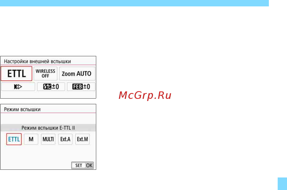Open the FEB ±0 bracketing setting
The height and width of the screenshot is (190, 287).
pyautogui.click(x=81, y=87)
